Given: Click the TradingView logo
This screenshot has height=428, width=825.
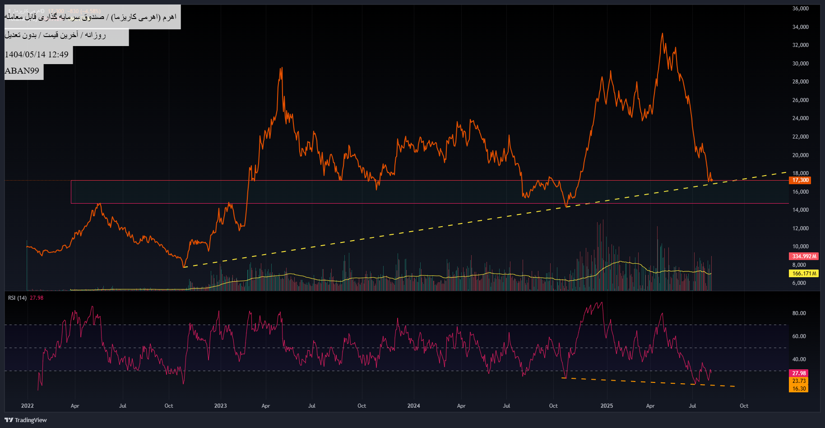Looking at the screenshot, I should [26, 420].
